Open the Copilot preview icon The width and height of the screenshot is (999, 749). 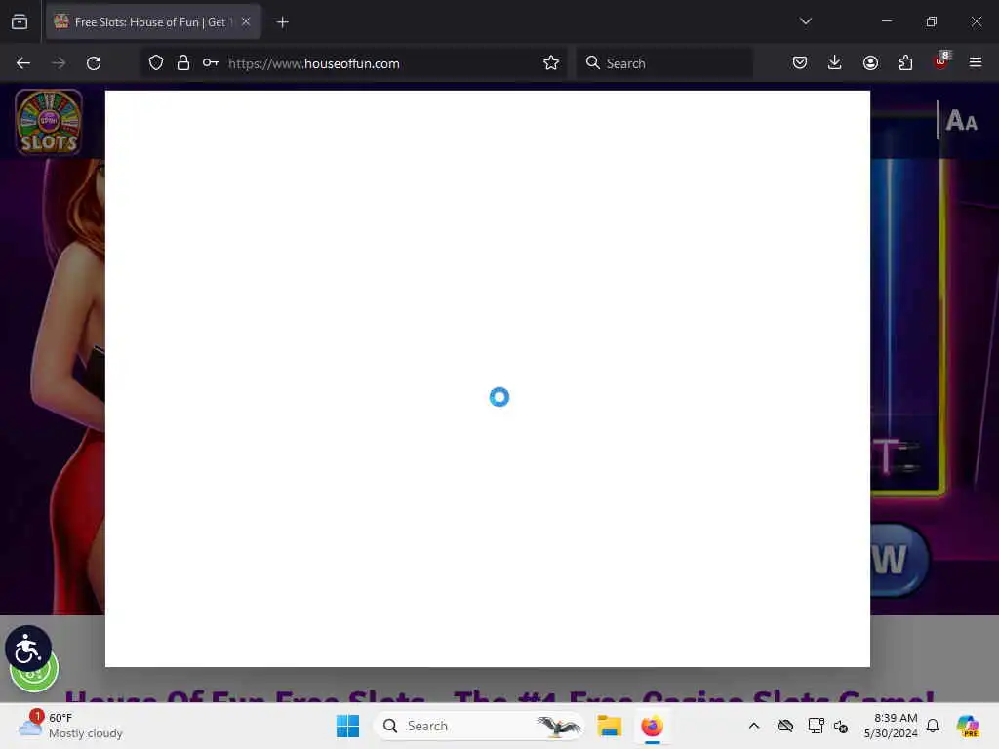point(968,726)
